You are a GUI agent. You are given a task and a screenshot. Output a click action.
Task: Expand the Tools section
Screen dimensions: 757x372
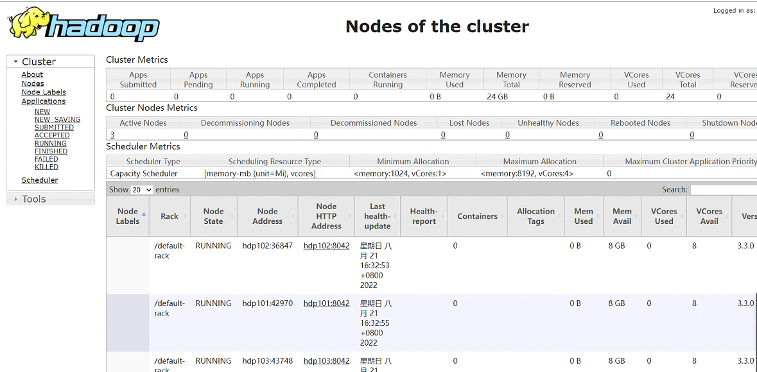click(50, 199)
